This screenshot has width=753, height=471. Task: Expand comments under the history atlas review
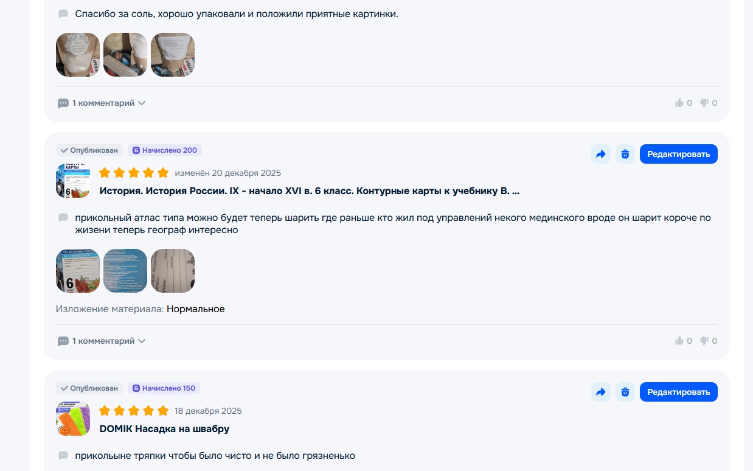pos(102,341)
